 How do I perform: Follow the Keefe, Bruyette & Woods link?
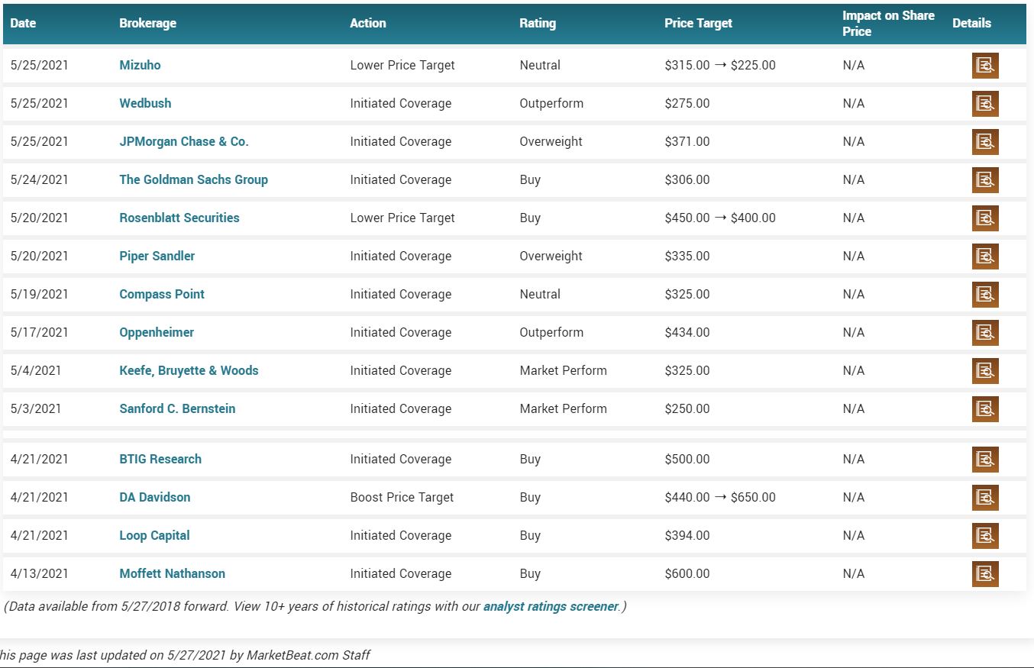(x=189, y=370)
